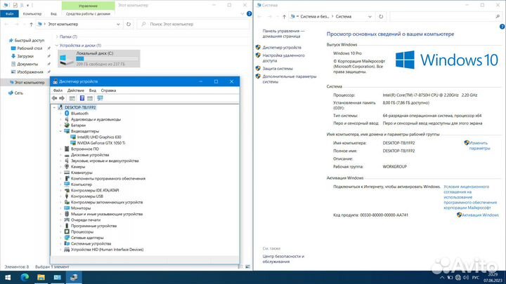Expand the Клавиатуры category
506x284 pixels.
click(60, 173)
